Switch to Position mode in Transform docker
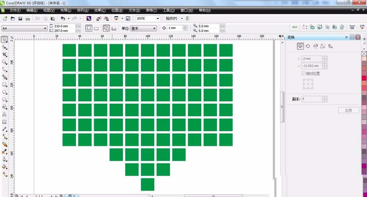 [x=300, y=46]
